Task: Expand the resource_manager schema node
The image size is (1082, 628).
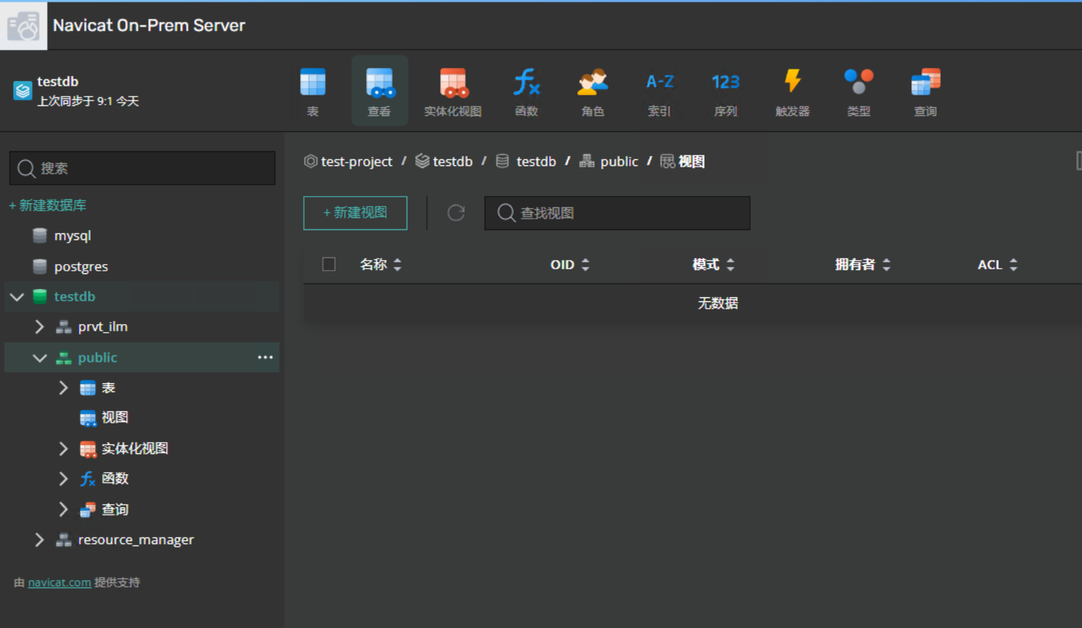Action: coord(39,540)
